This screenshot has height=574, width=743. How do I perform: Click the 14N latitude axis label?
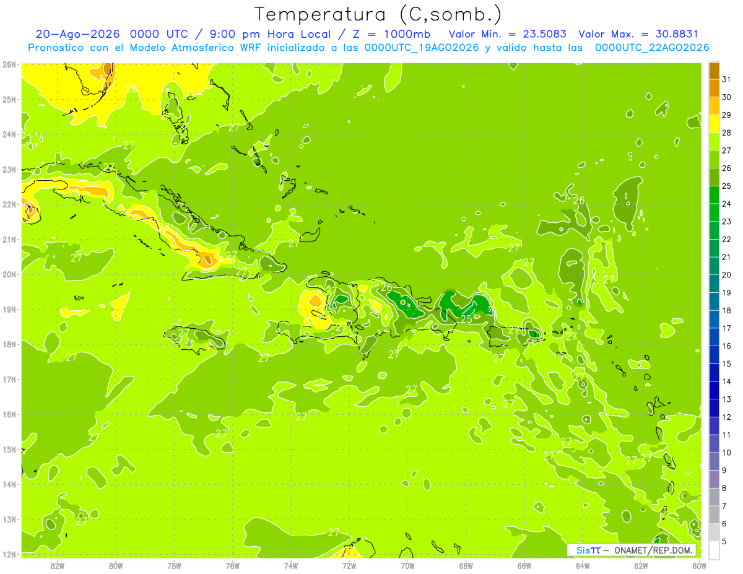pyautogui.click(x=9, y=484)
